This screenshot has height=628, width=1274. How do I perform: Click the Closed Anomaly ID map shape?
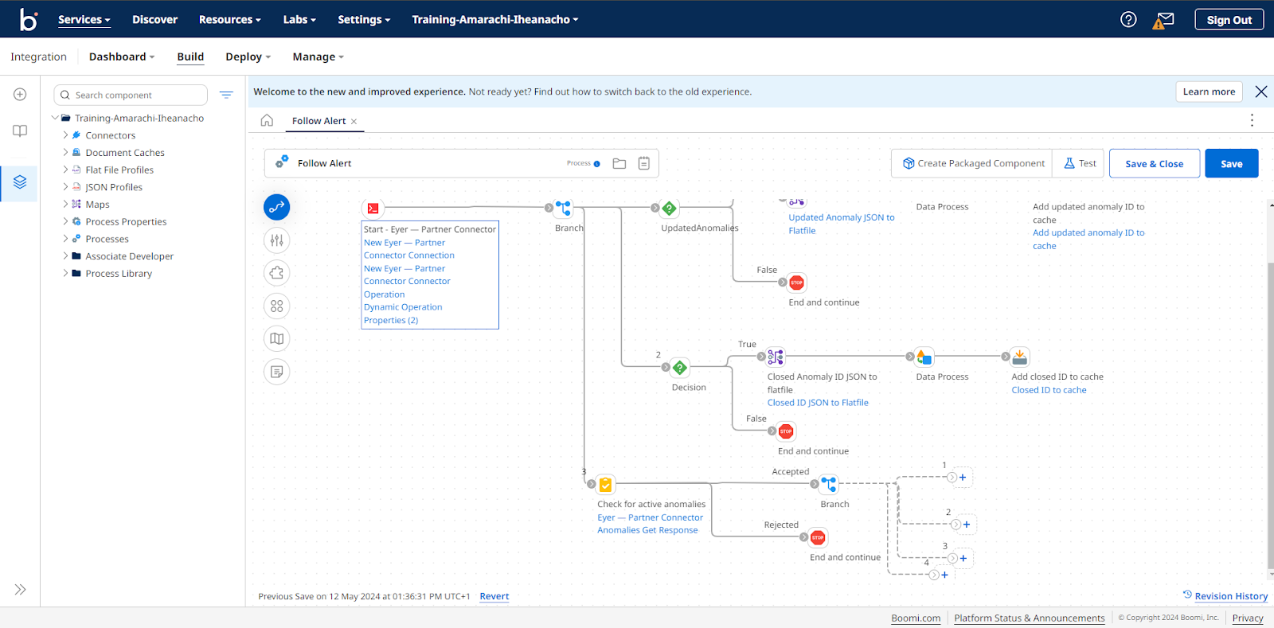click(776, 357)
